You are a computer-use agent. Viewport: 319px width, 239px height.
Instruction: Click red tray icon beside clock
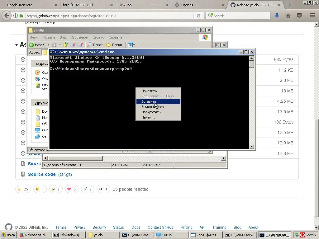302,235
